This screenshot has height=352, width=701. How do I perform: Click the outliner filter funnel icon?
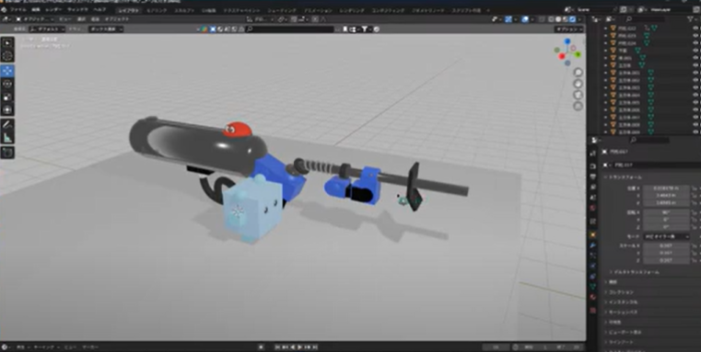[x=691, y=19]
